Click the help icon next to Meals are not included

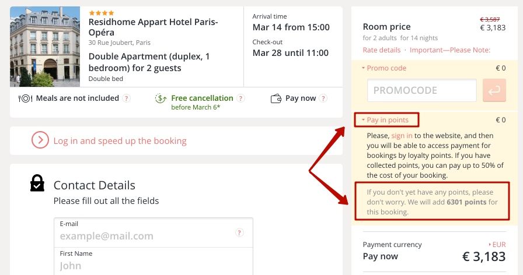tap(126, 98)
